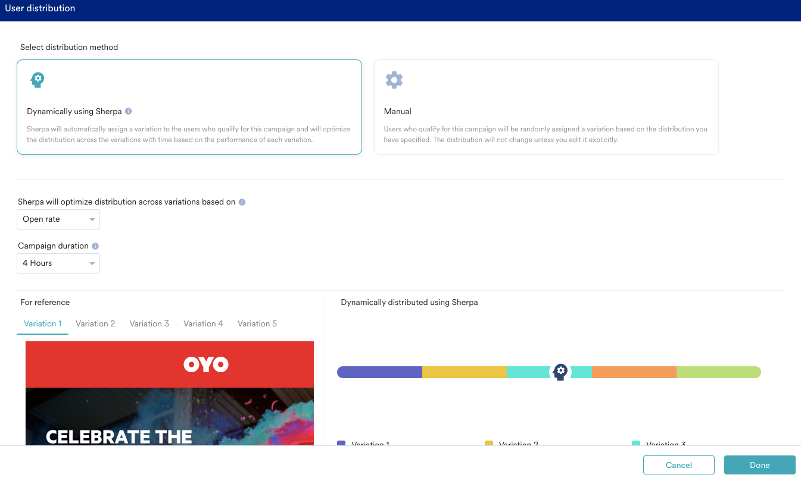Click the OYO logo in email preview
This screenshot has height=481, width=801.
point(206,364)
